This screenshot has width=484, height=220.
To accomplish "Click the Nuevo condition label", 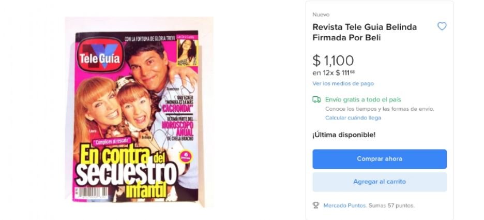I will pos(321,14).
